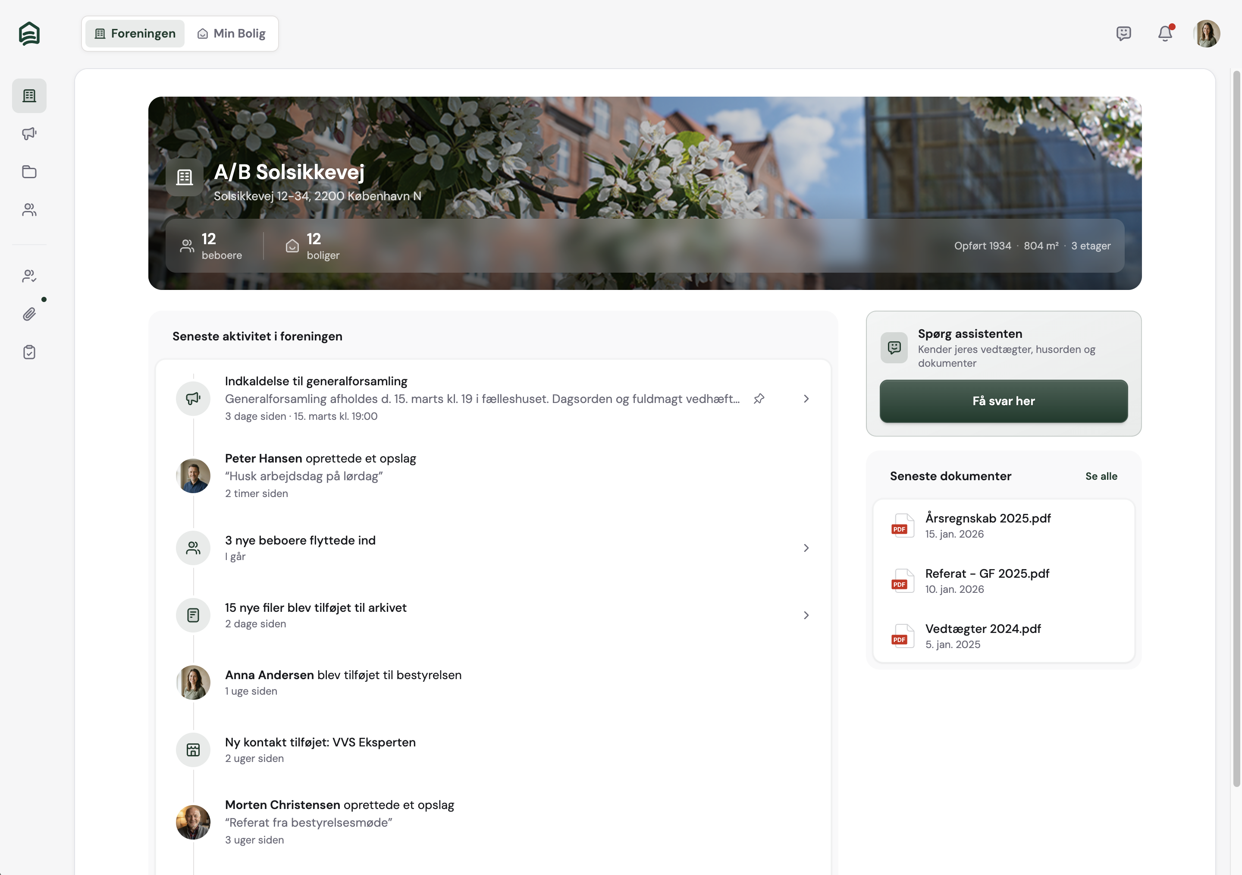
Task: Toggle pin on Indkaldelse til generalforsamling
Action: (759, 399)
